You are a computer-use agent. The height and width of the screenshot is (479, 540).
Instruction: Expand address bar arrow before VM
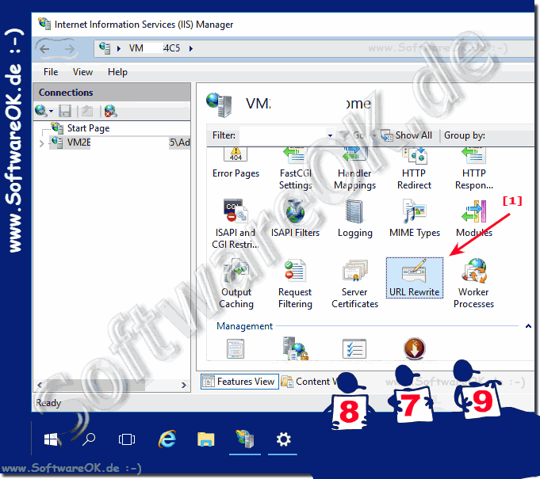[x=119, y=48]
